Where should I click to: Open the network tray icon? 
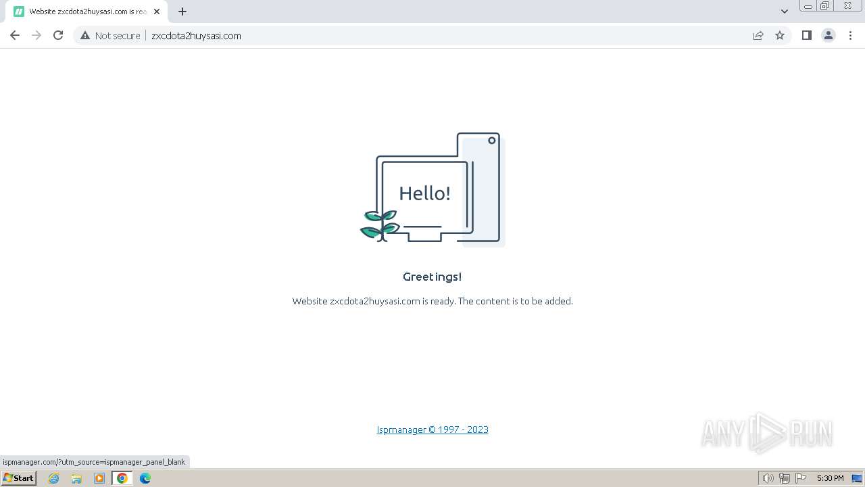pyautogui.click(x=785, y=478)
